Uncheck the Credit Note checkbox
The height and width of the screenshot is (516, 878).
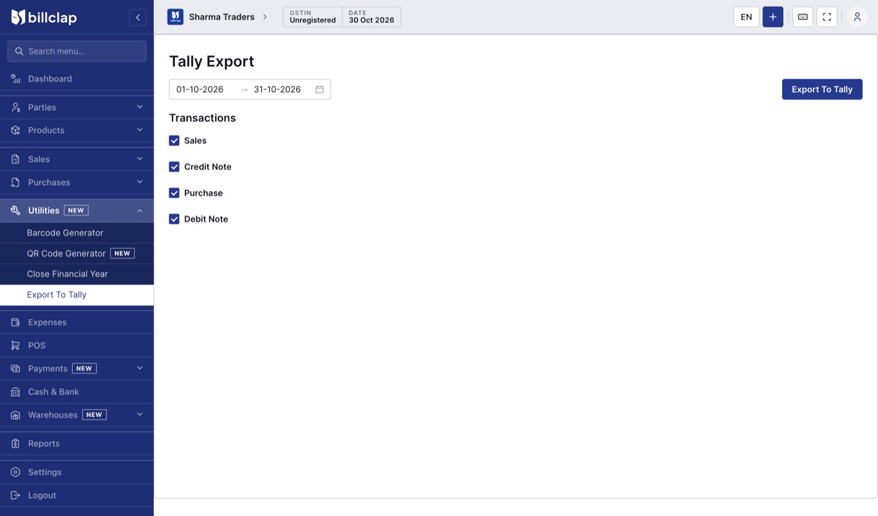point(174,167)
